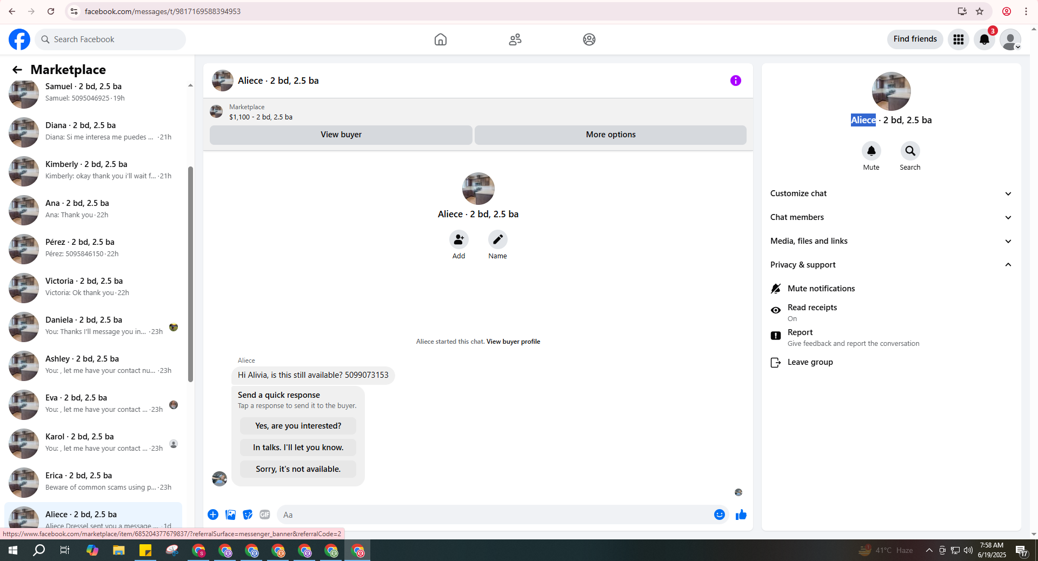The image size is (1038, 561).
Task: Send a thumbs-up like
Action: tap(741, 515)
